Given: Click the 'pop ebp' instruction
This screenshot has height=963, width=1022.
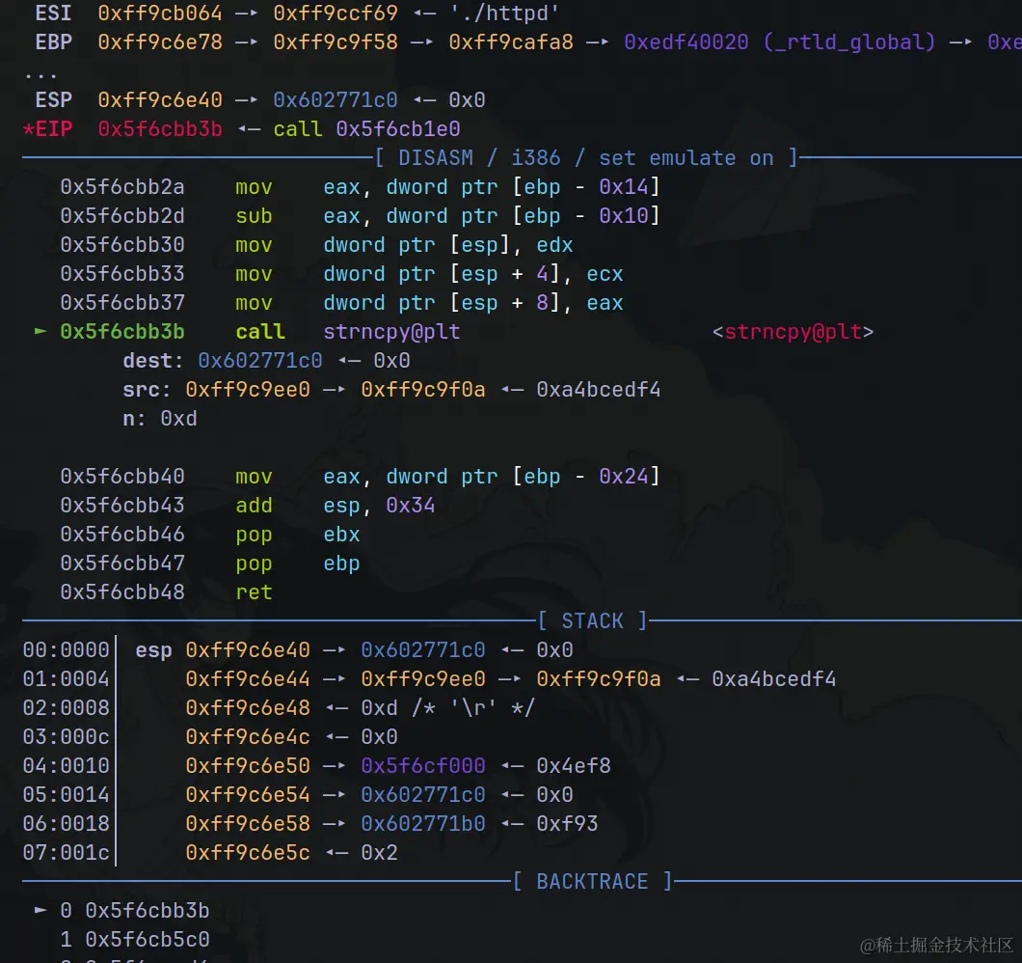Looking at the screenshot, I should pyautogui.click(x=298, y=563).
